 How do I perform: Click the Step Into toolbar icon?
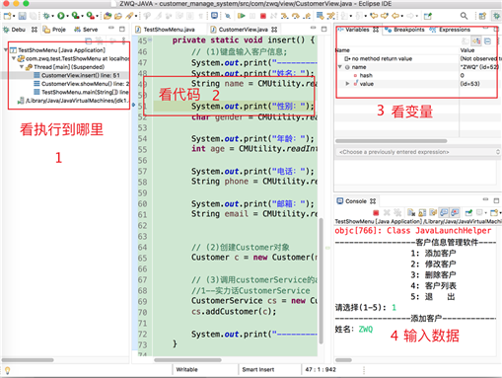click(285, 16)
